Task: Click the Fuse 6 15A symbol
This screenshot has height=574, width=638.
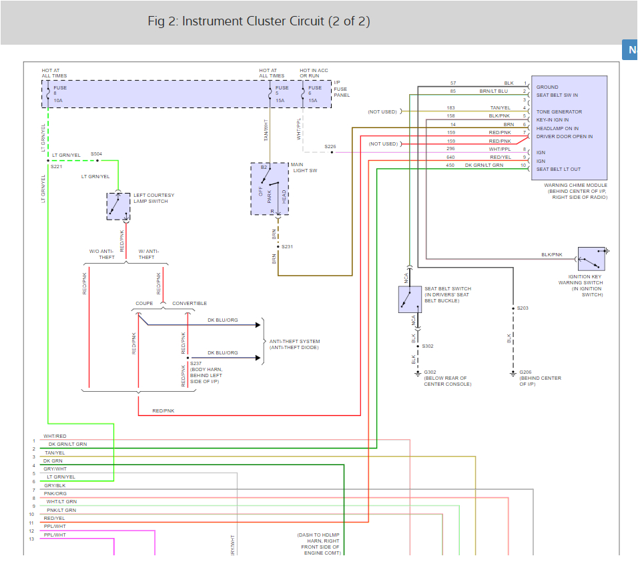Action: point(302,94)
